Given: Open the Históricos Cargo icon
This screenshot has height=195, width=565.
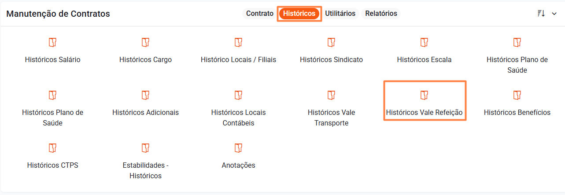Looking at the screenshot, I should [146, 42].
